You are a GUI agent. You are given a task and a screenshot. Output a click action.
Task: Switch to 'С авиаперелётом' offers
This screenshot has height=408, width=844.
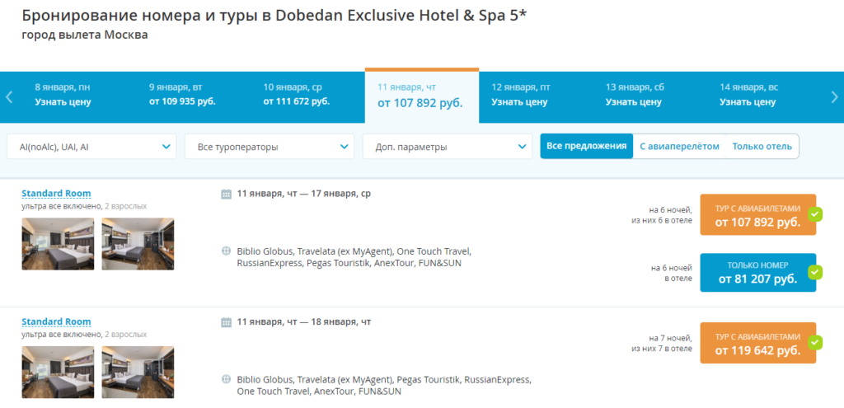click(x=679, y=146)
